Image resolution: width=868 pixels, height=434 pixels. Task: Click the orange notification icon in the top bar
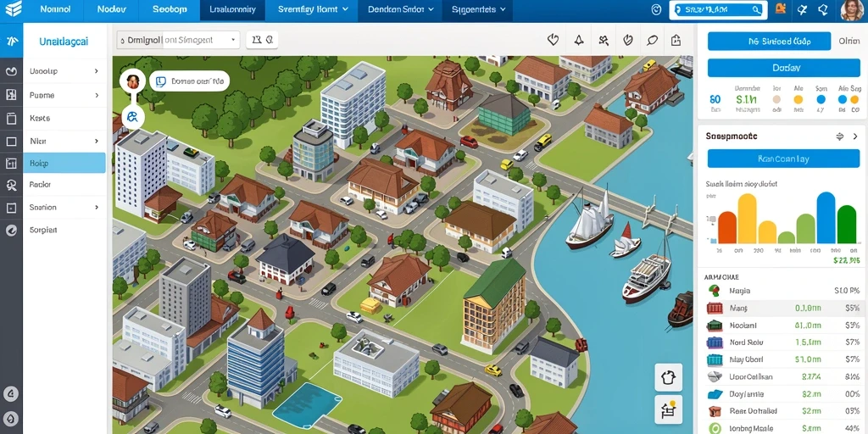[781, 8]
